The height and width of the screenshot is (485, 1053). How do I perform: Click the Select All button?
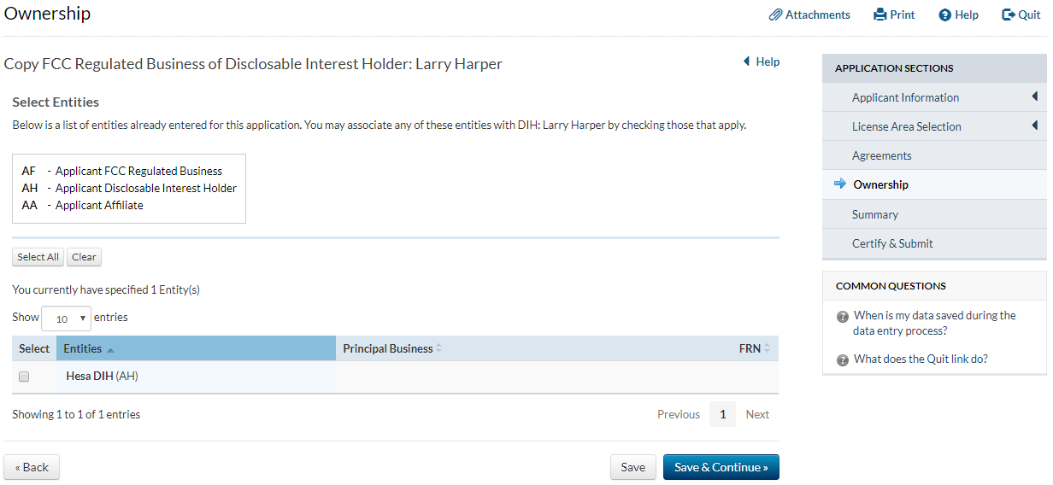click(x=38, y=257)
